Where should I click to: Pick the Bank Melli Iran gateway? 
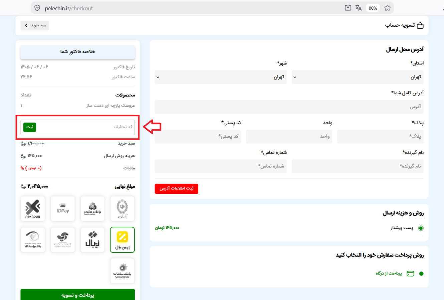pos(123,209)
